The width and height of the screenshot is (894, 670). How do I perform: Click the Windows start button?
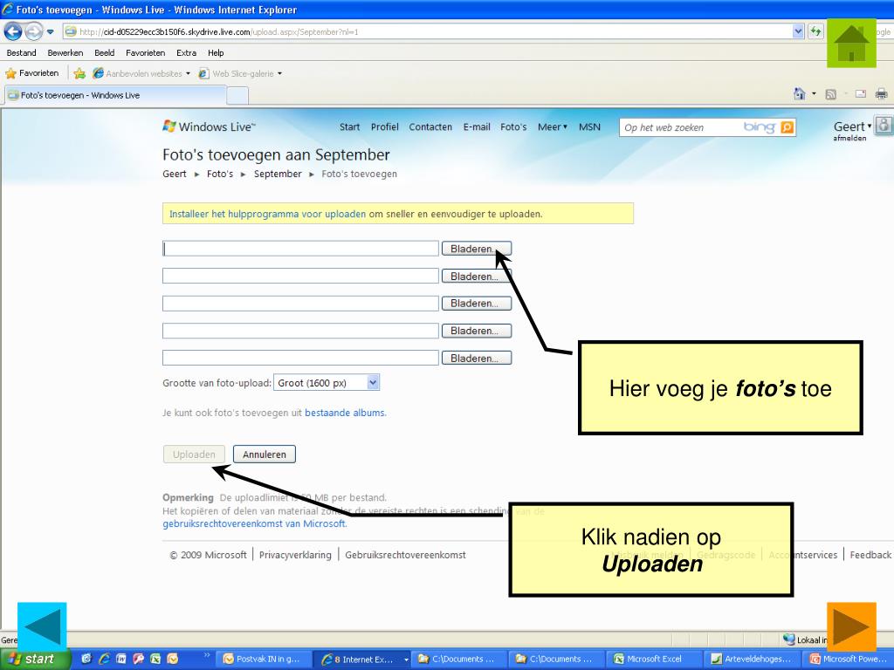pos(34,660)
